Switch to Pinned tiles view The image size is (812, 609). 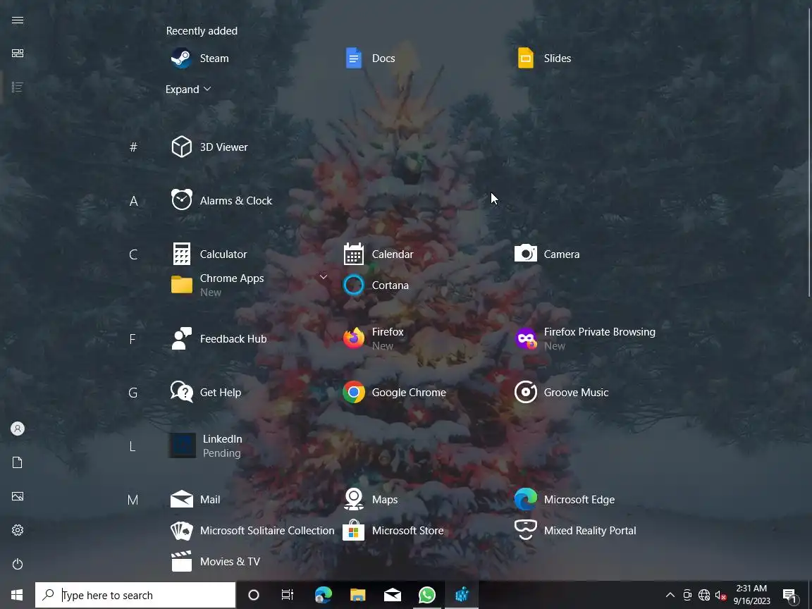click(18, 54)
